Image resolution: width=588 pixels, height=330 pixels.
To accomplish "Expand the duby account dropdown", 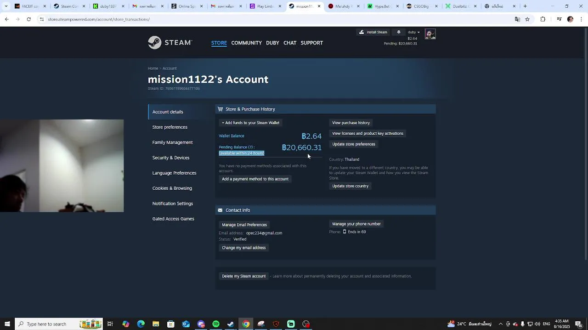I will coord(413,32).
